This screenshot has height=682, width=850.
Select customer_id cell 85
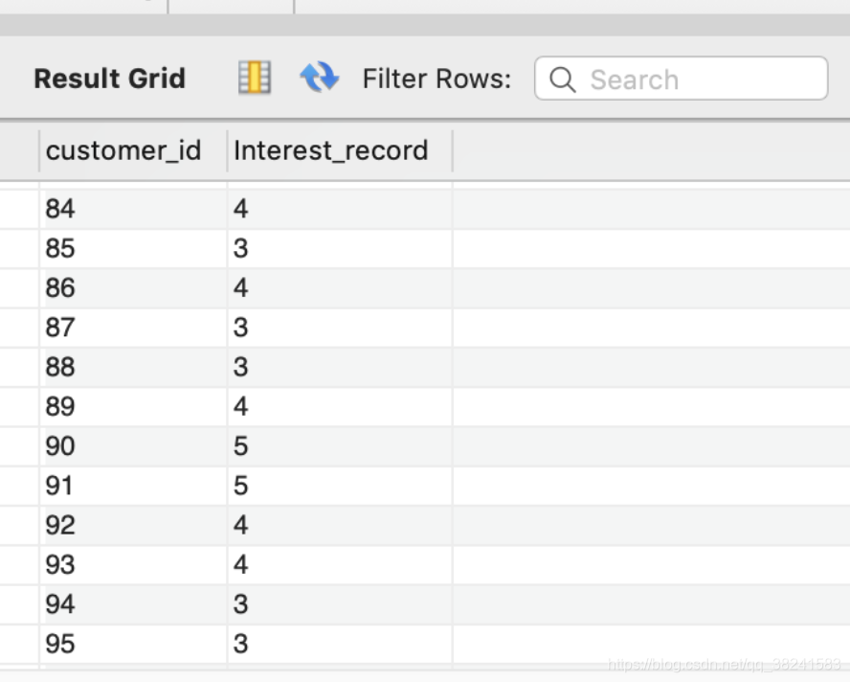pos(133,248)
